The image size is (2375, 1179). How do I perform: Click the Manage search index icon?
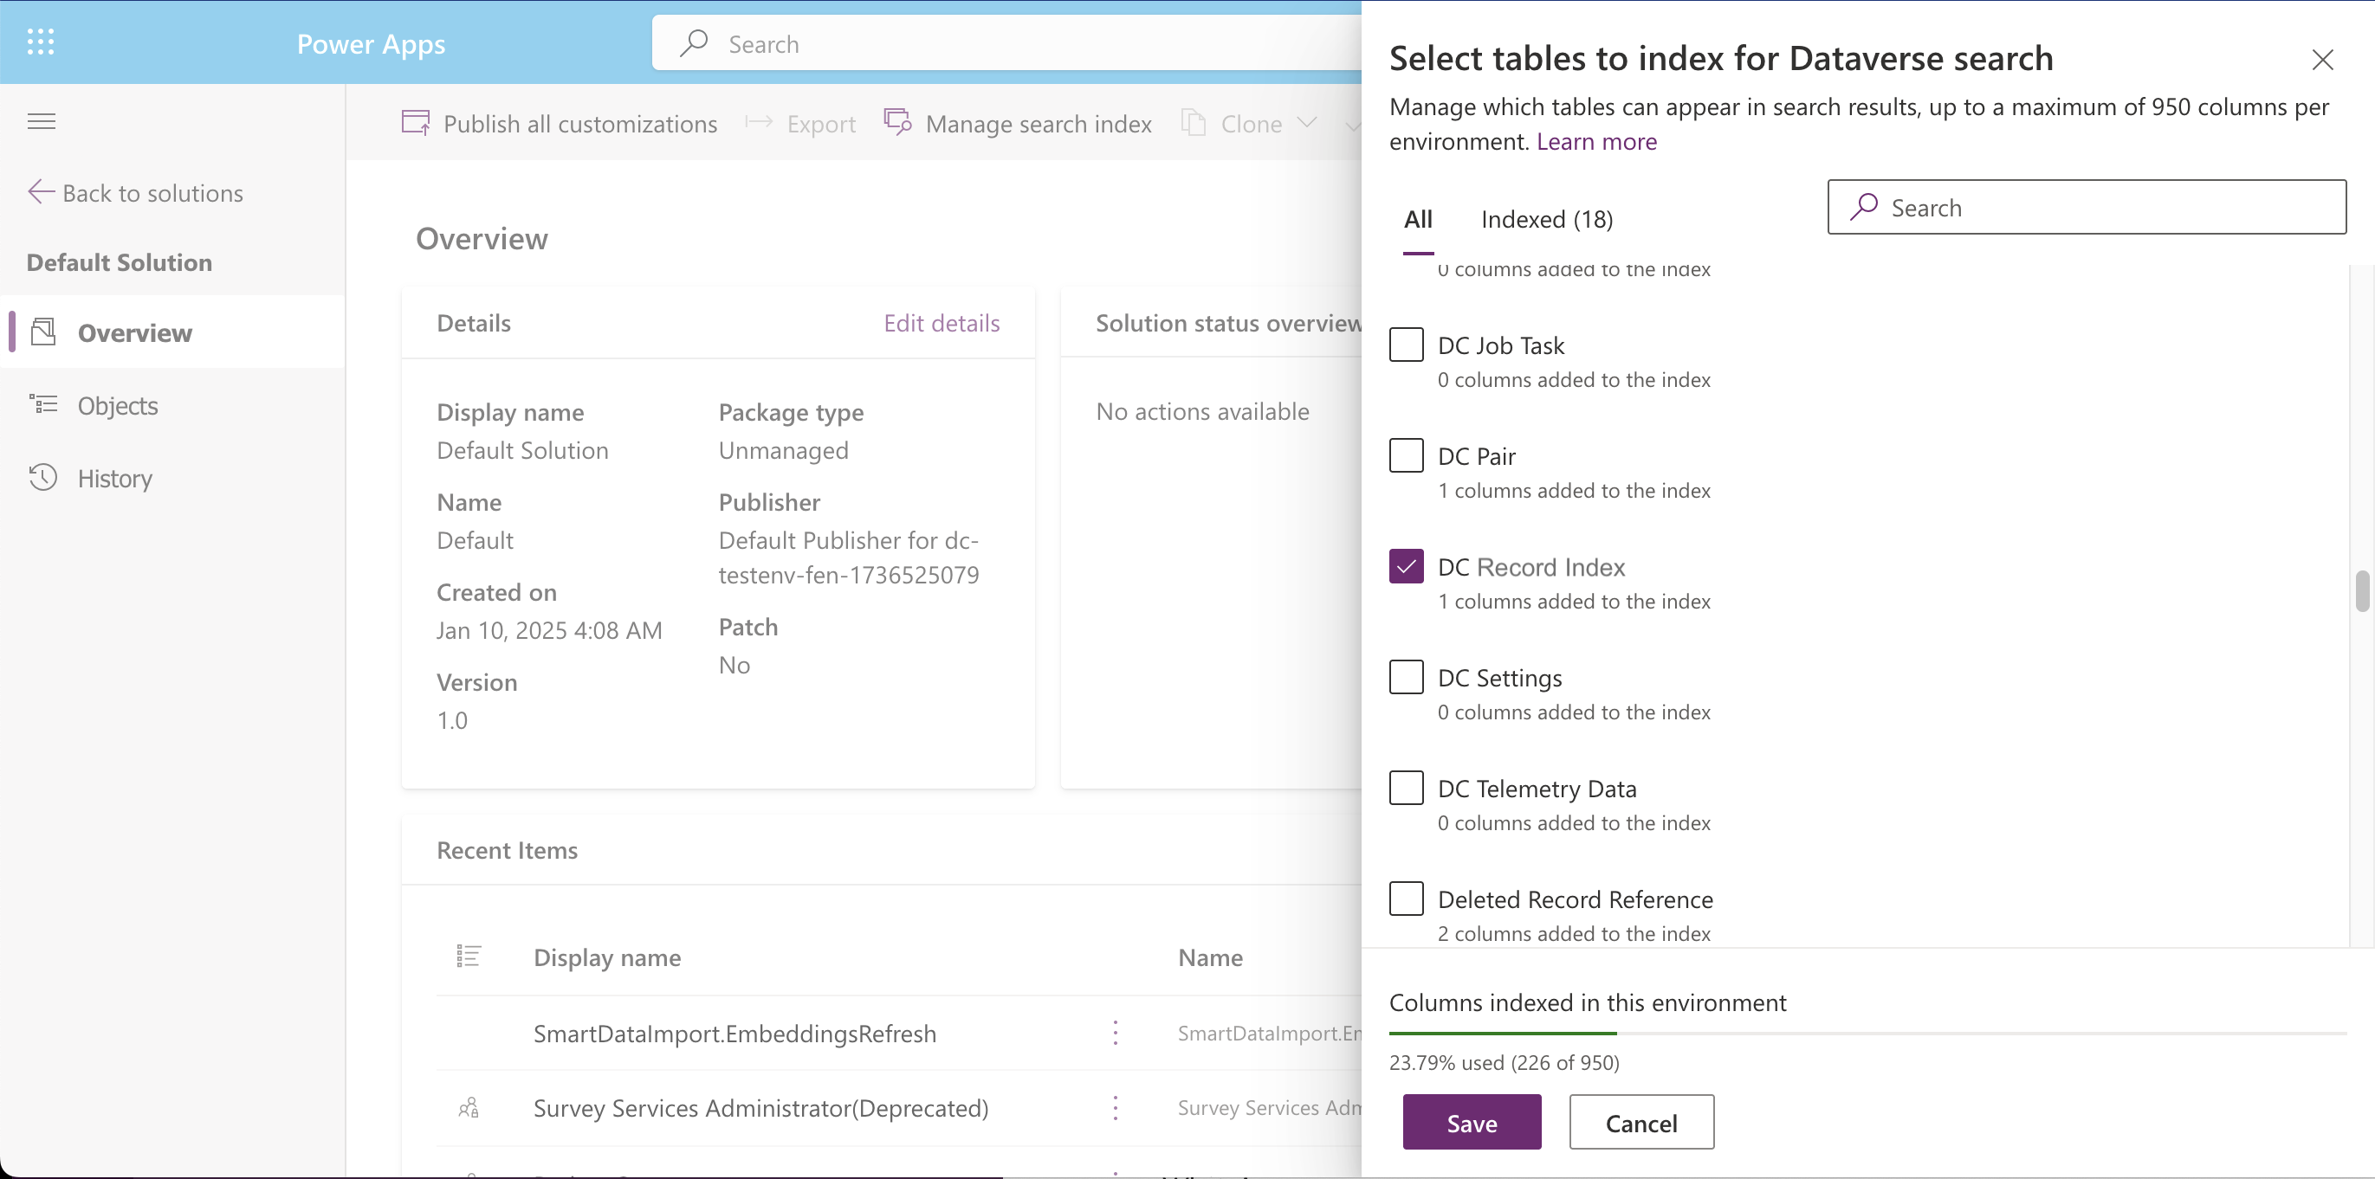[898, 121]
